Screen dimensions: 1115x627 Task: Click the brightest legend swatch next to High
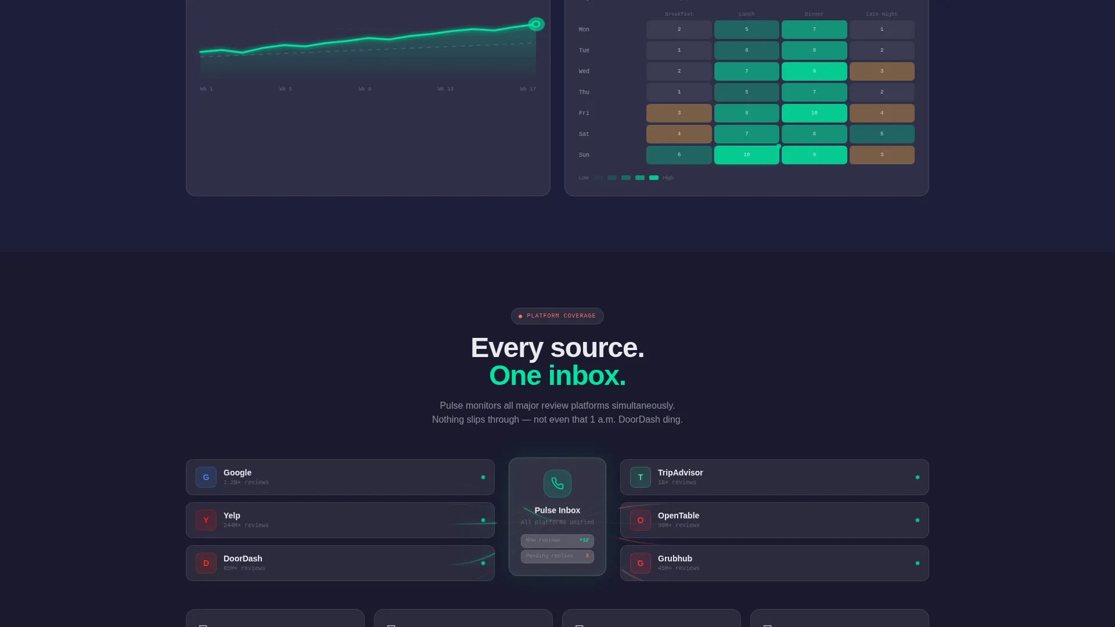pyautogui.click(x=654, y=178)
